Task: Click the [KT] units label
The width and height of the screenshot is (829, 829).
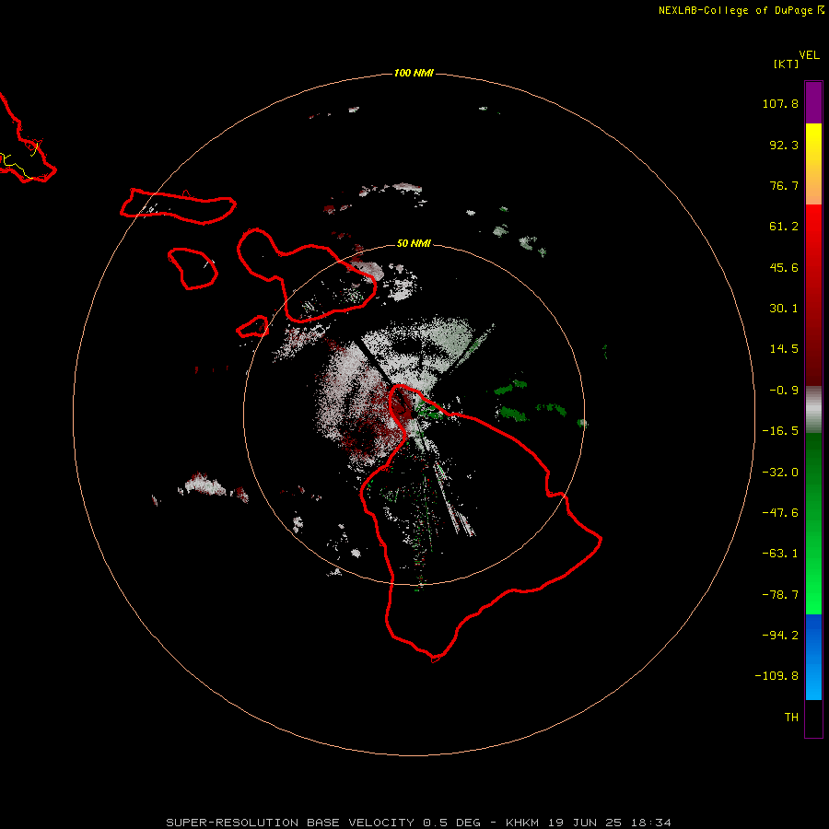Action: point(786,64)
